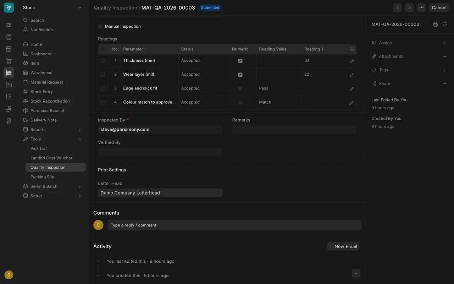Go to the next document
The height and width of the screenshot is (284, 454).
(409, 7)
